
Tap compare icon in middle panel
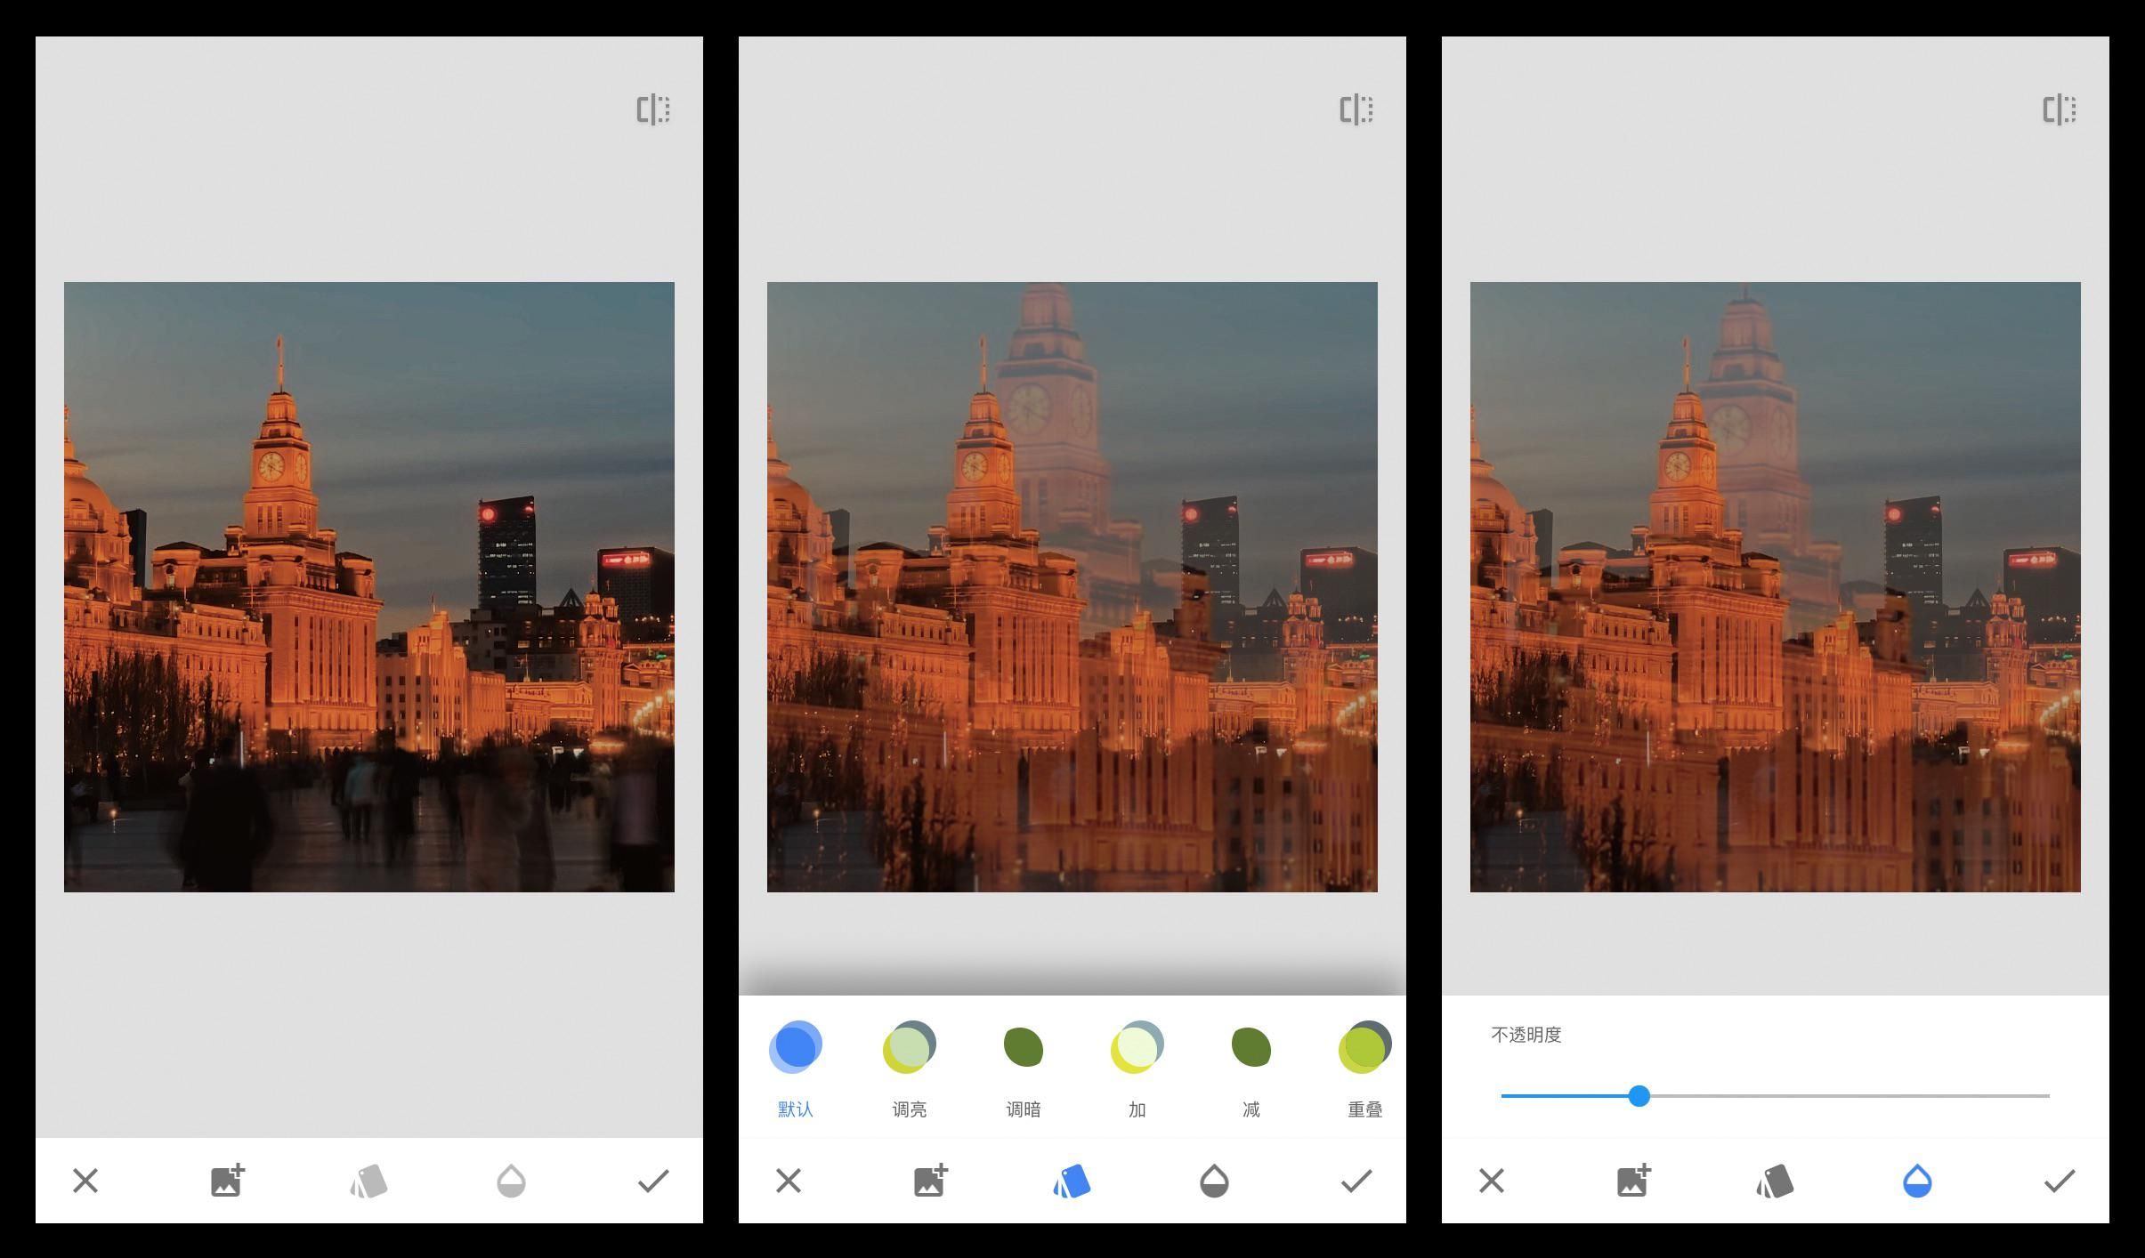(x=1356, y=109)
